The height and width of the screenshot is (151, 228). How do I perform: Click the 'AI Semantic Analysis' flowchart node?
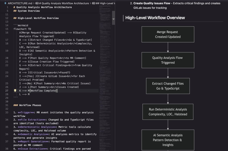click(x=168, y=140)
